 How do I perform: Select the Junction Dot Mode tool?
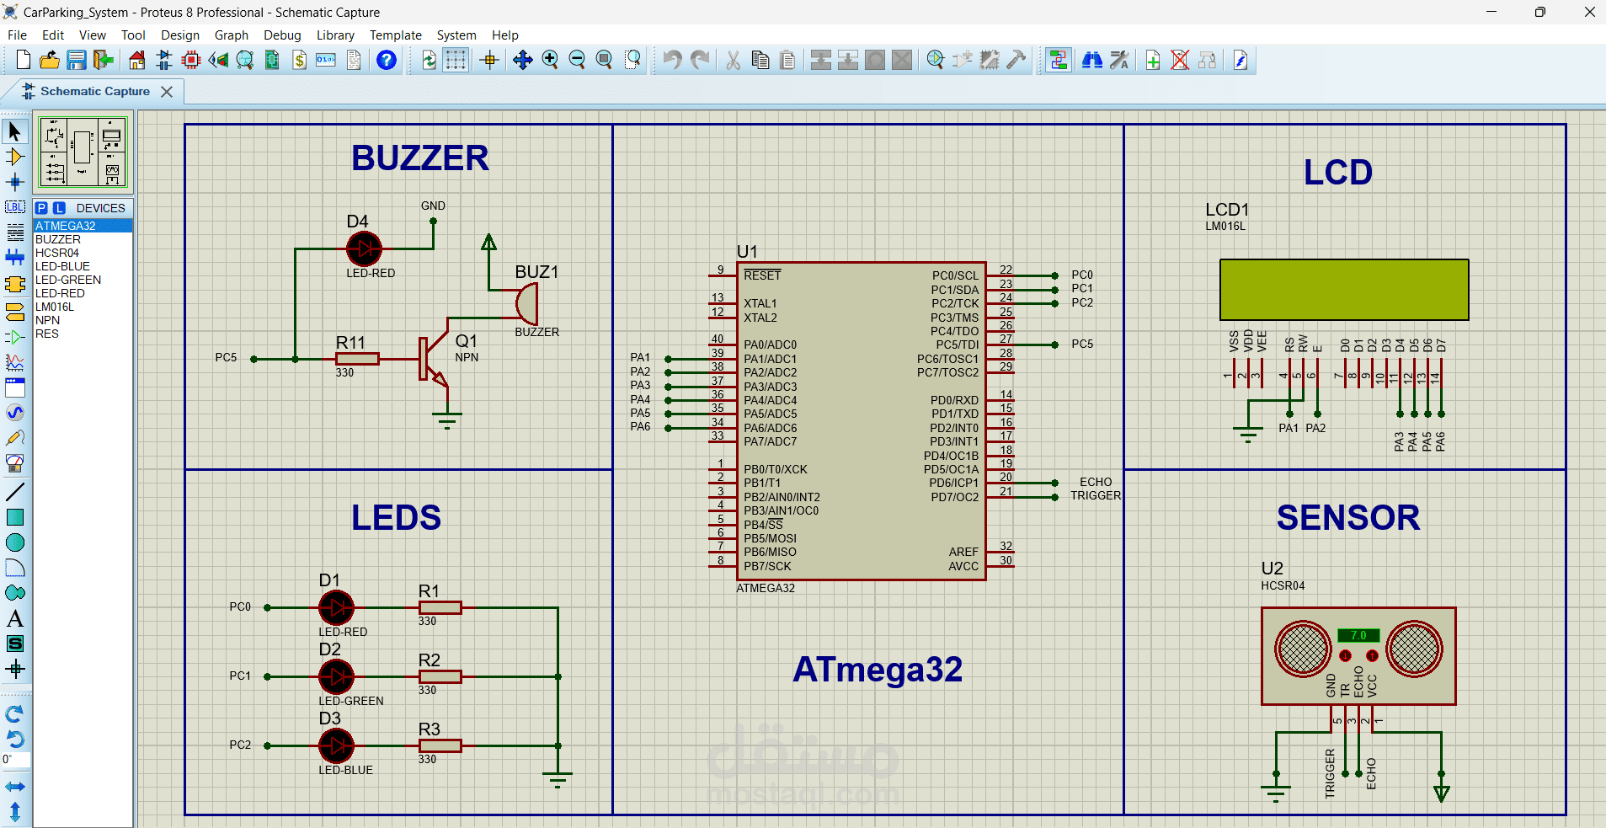[x=15, y=182]
